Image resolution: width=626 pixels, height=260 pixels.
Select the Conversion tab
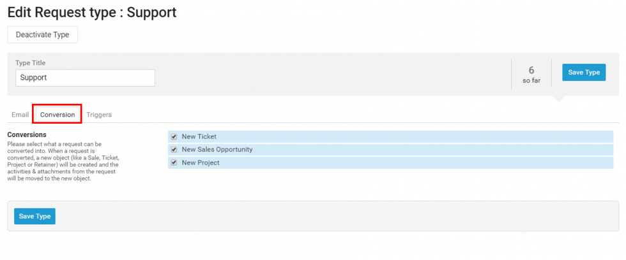pos(57,115)
